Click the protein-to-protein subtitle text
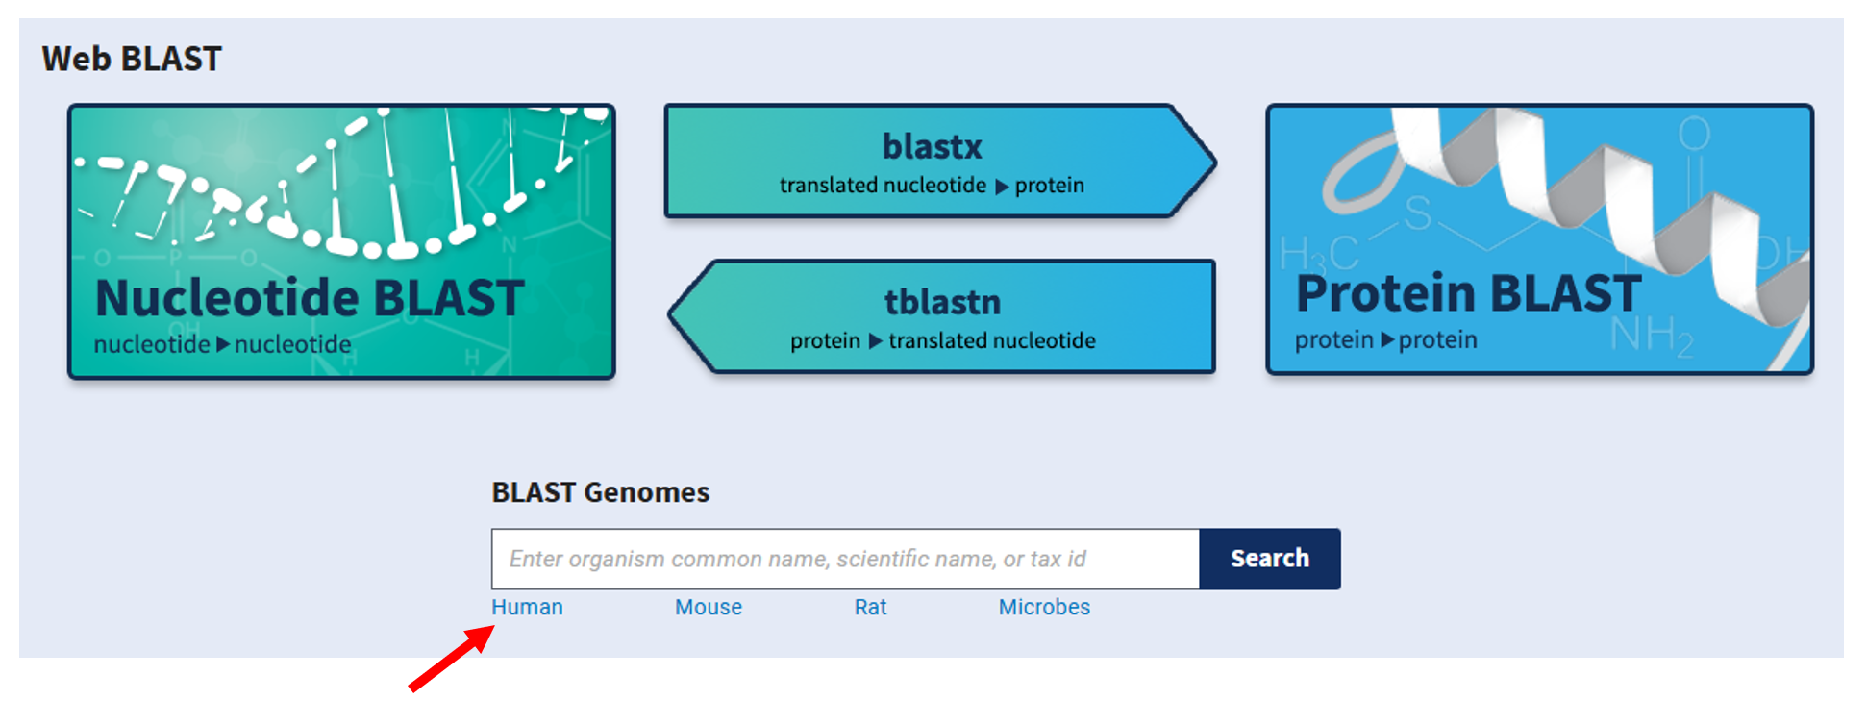The height and width of the screenshot is (701, 1867). tap(1385, 340)
